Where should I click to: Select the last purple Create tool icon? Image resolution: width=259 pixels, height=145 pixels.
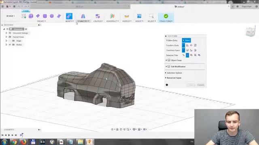pos(59,16)
